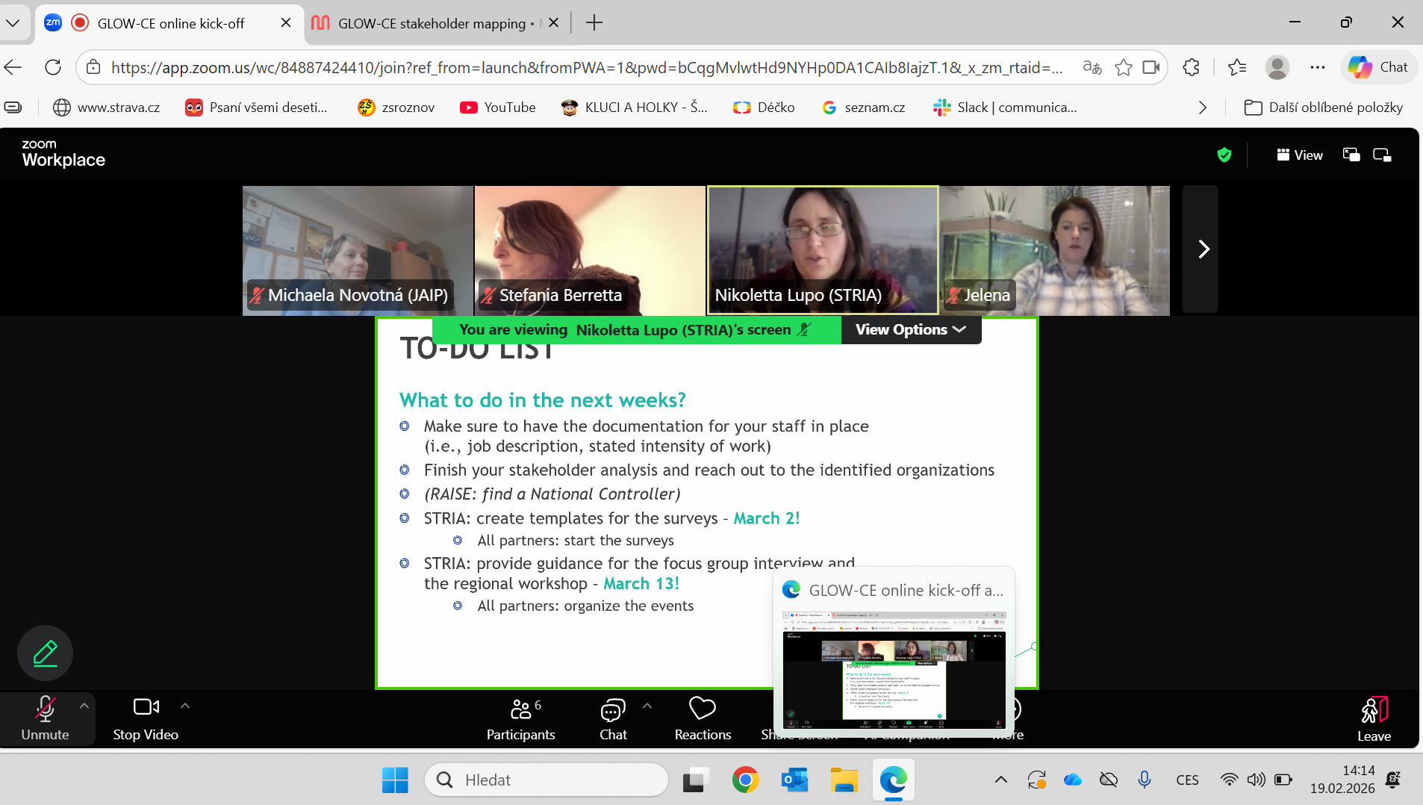Click the green encryption shield icon
The width and height of the screenshot is (1423, 805).
(x=1224, y=155)
